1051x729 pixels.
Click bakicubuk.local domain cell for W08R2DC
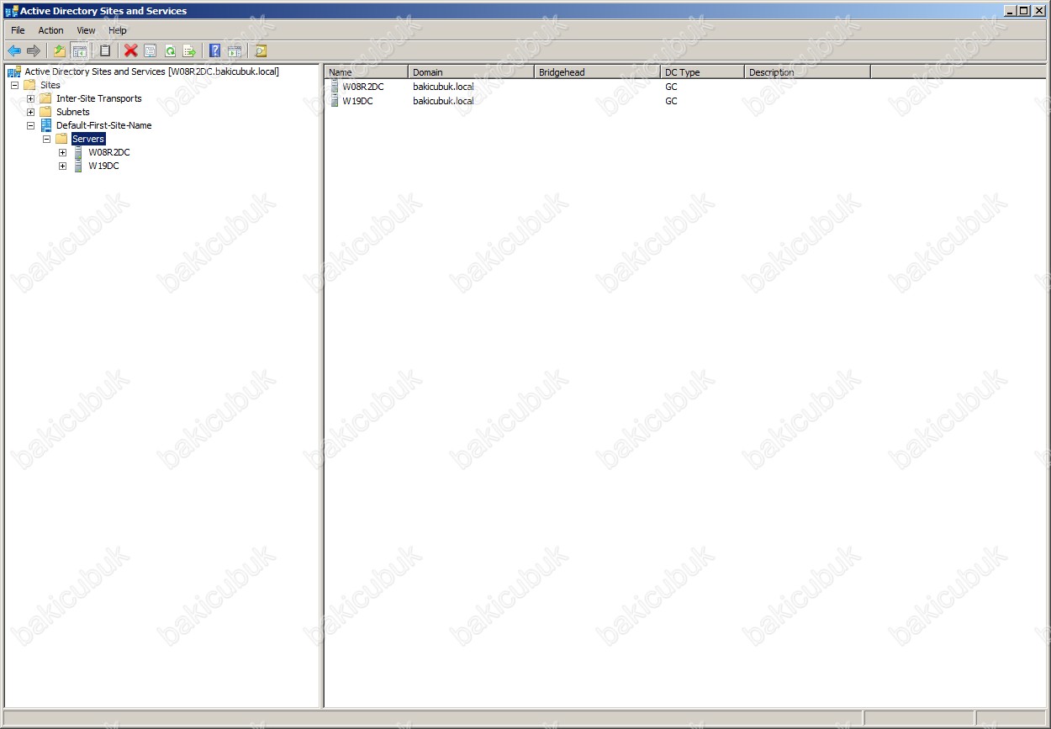click(x=443, y=87)
